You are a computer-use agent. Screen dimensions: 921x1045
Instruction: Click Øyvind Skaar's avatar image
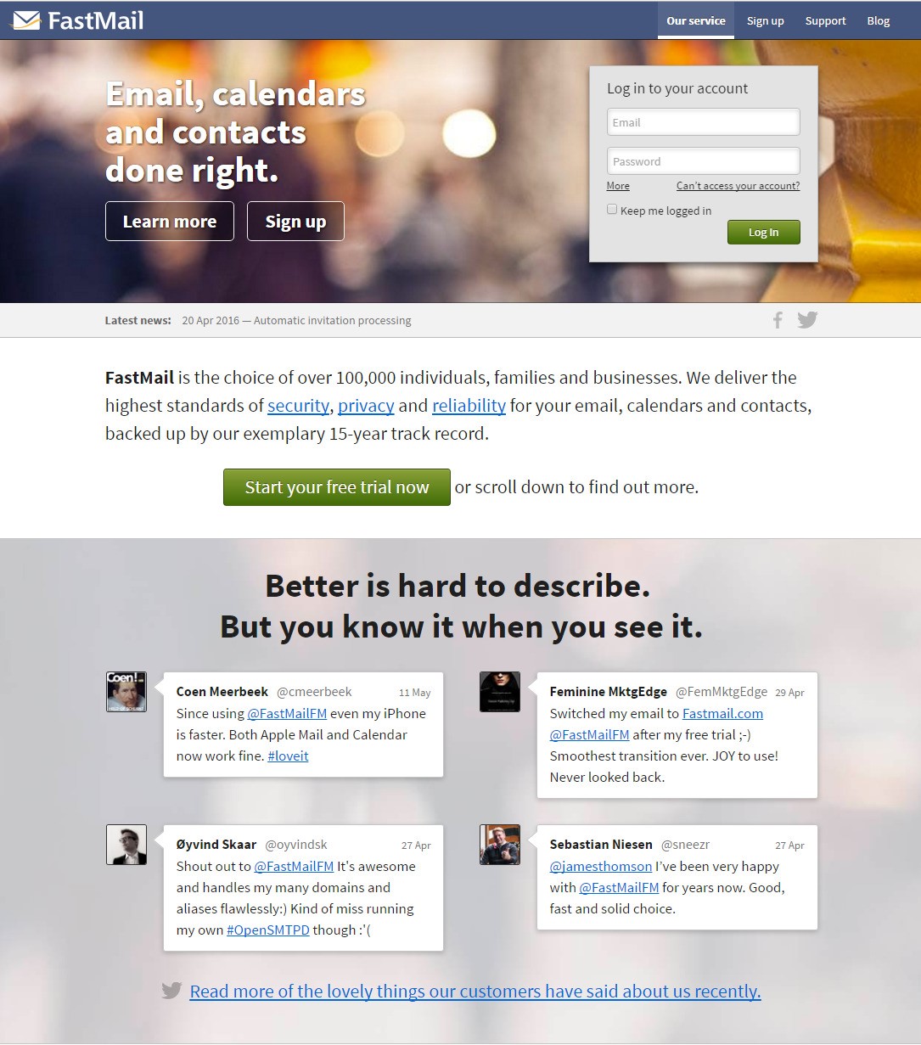click(x=126, y=845)
